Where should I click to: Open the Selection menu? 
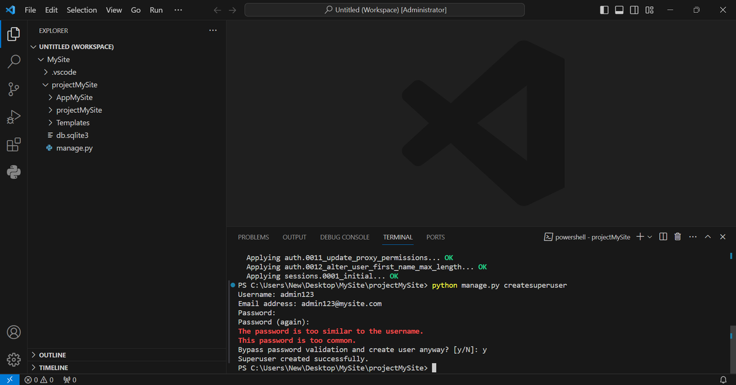pos(82,10)
